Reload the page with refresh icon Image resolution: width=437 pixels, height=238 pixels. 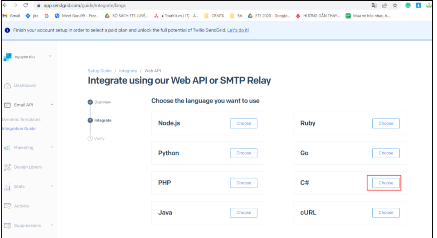pyautogui.click(x=26, y=5)
